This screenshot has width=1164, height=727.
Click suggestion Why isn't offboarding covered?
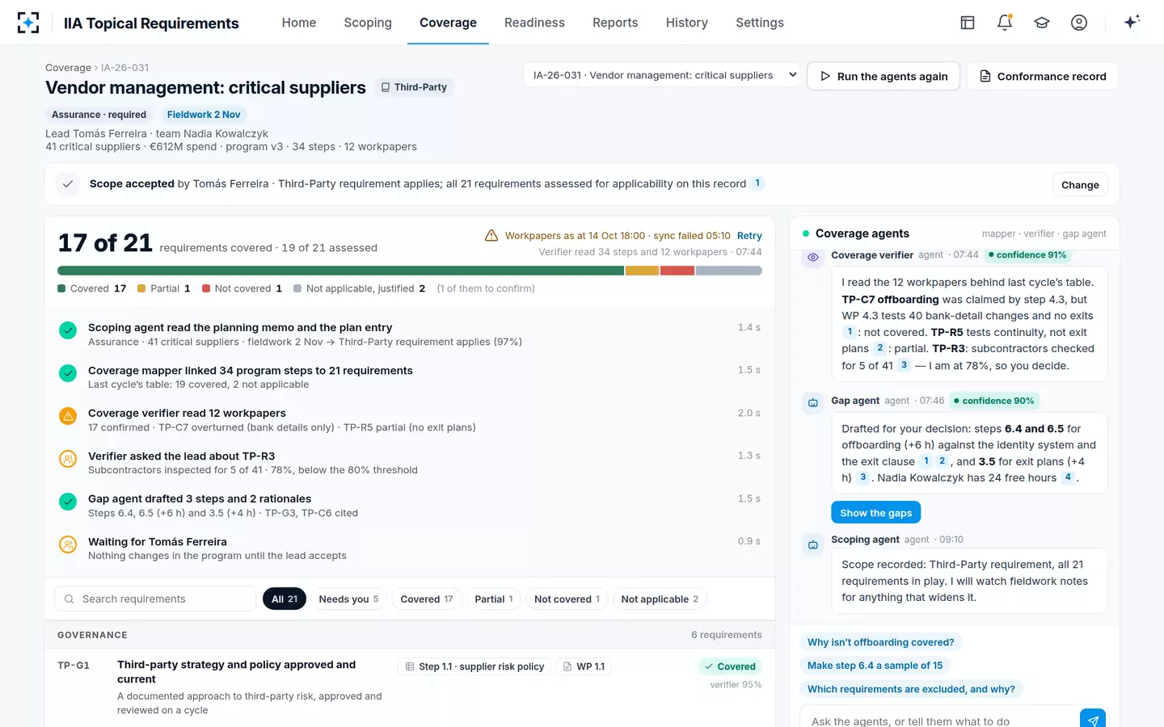click(x=880, y=642)
